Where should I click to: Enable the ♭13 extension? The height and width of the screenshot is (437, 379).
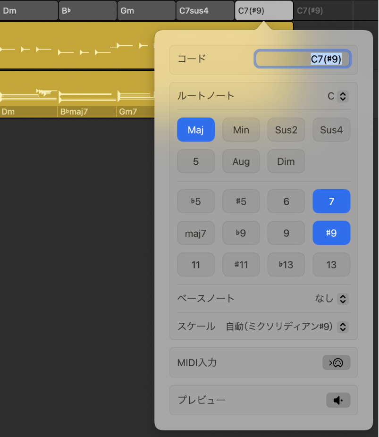286,264
